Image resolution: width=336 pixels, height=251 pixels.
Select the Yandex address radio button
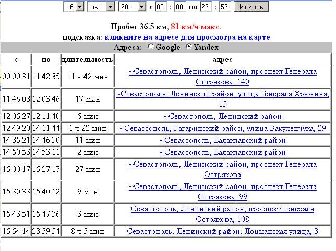coord(189,47)
